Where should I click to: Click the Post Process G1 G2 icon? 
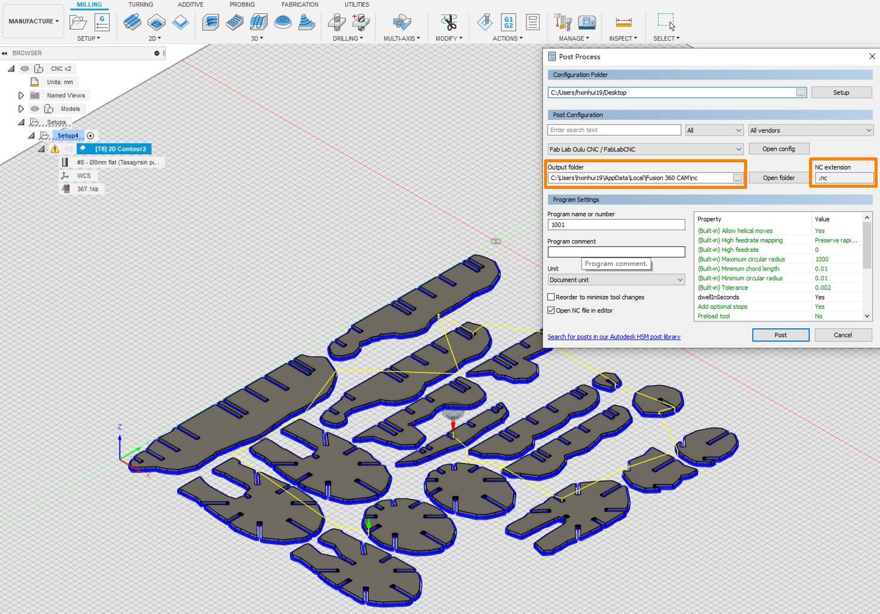pos(508,22)
